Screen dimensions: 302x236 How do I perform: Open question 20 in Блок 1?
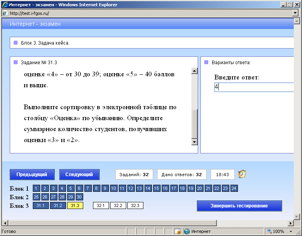(200, 188)
